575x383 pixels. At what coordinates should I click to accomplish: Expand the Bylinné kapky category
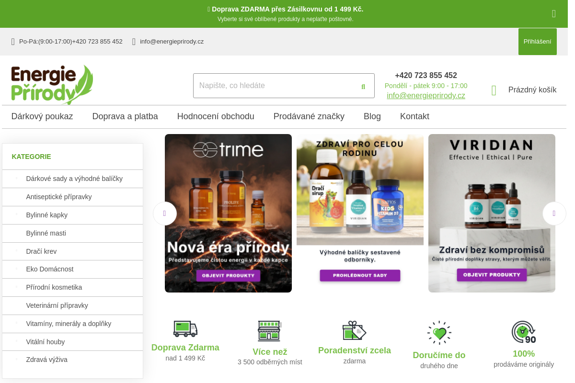click(16, 215)
